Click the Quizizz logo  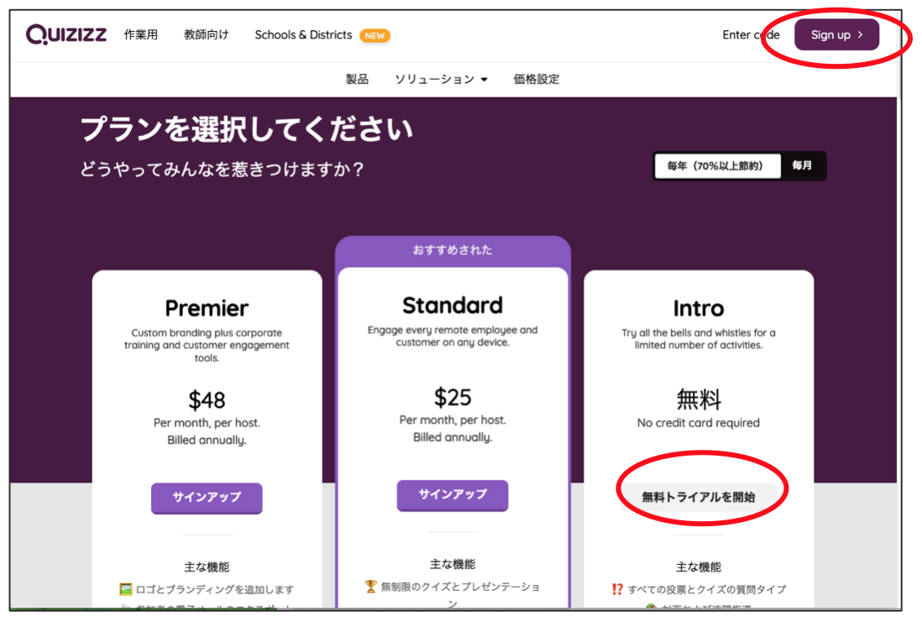click(x=66, y=34)
